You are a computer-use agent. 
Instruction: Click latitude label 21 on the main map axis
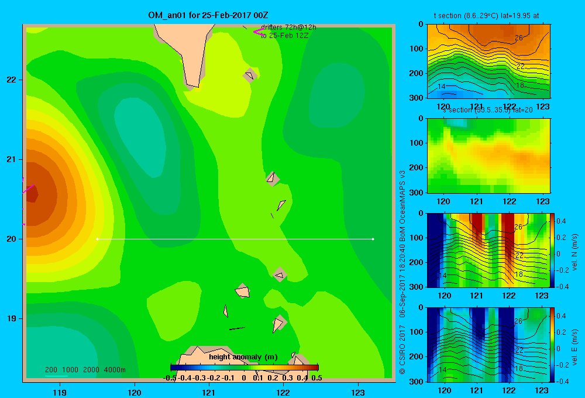[x=11, y=159]
